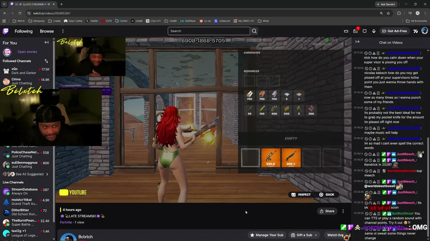
Task: Open the browser Extensions puzzle icon
Action: pos(399,13)
